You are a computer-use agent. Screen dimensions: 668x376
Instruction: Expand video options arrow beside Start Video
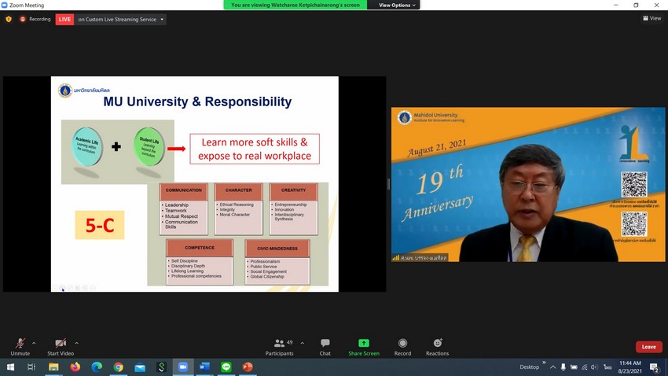click(x=76, y=343)
